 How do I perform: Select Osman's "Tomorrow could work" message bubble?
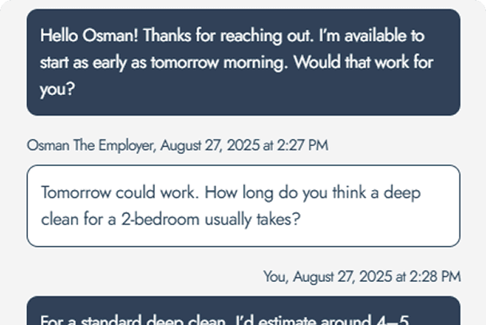click(243, 205)
